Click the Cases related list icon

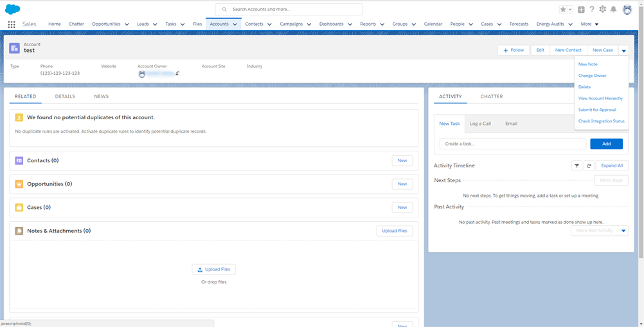(x=19, y=207)
